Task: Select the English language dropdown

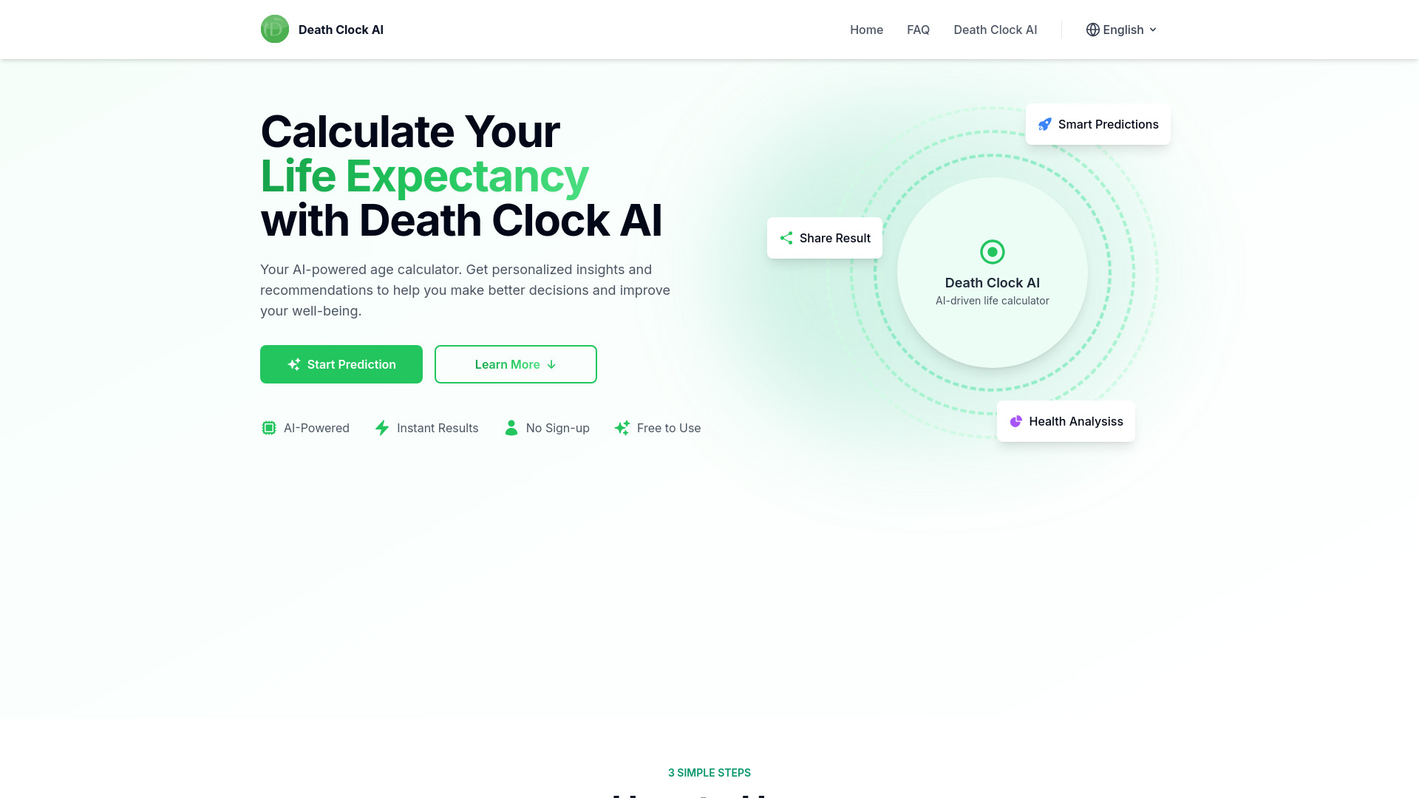Action: pos(1122,30)
